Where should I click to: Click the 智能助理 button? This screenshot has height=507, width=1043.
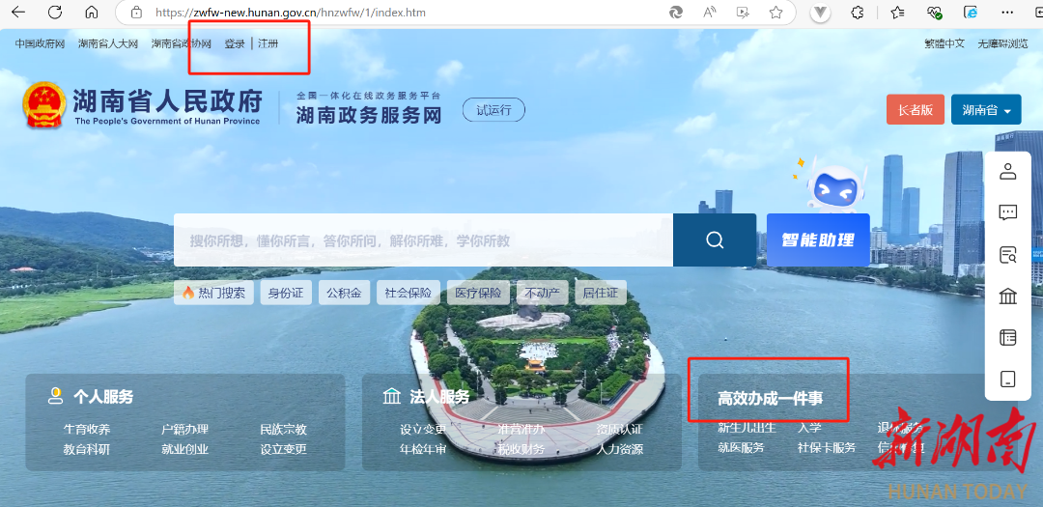pos(818,240)
